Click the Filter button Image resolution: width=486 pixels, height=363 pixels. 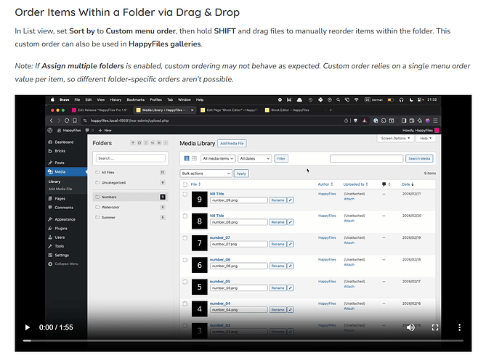tap(281, 158)
